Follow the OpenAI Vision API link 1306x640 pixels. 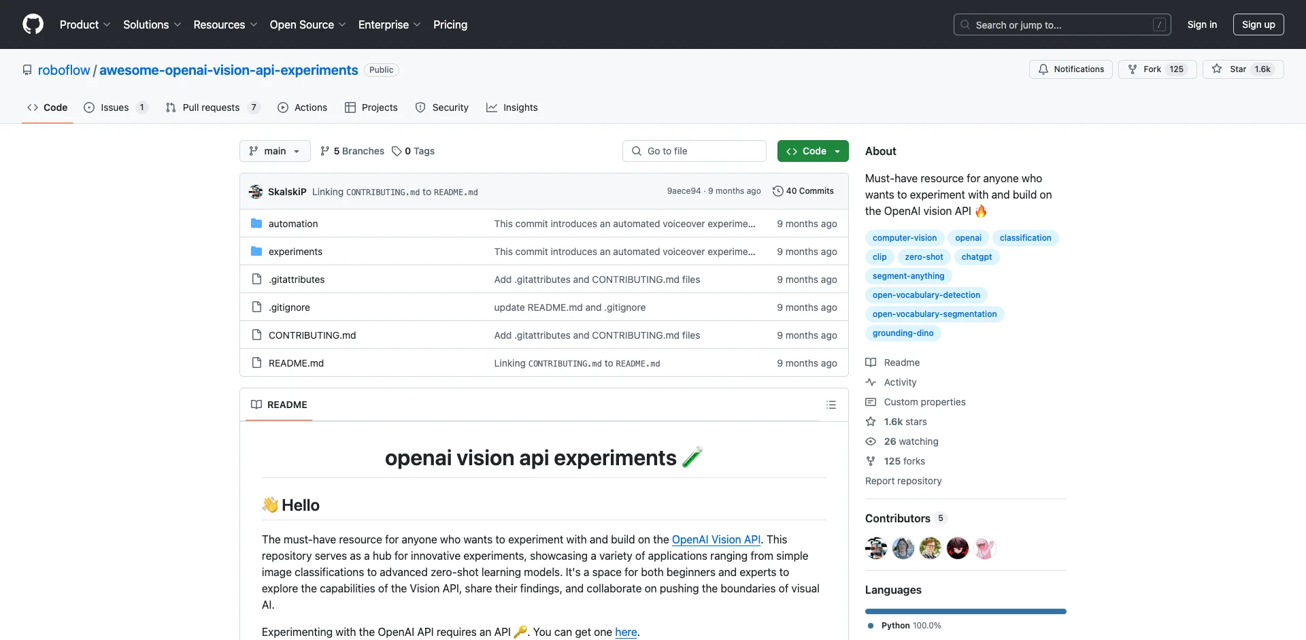click(716, 539)
